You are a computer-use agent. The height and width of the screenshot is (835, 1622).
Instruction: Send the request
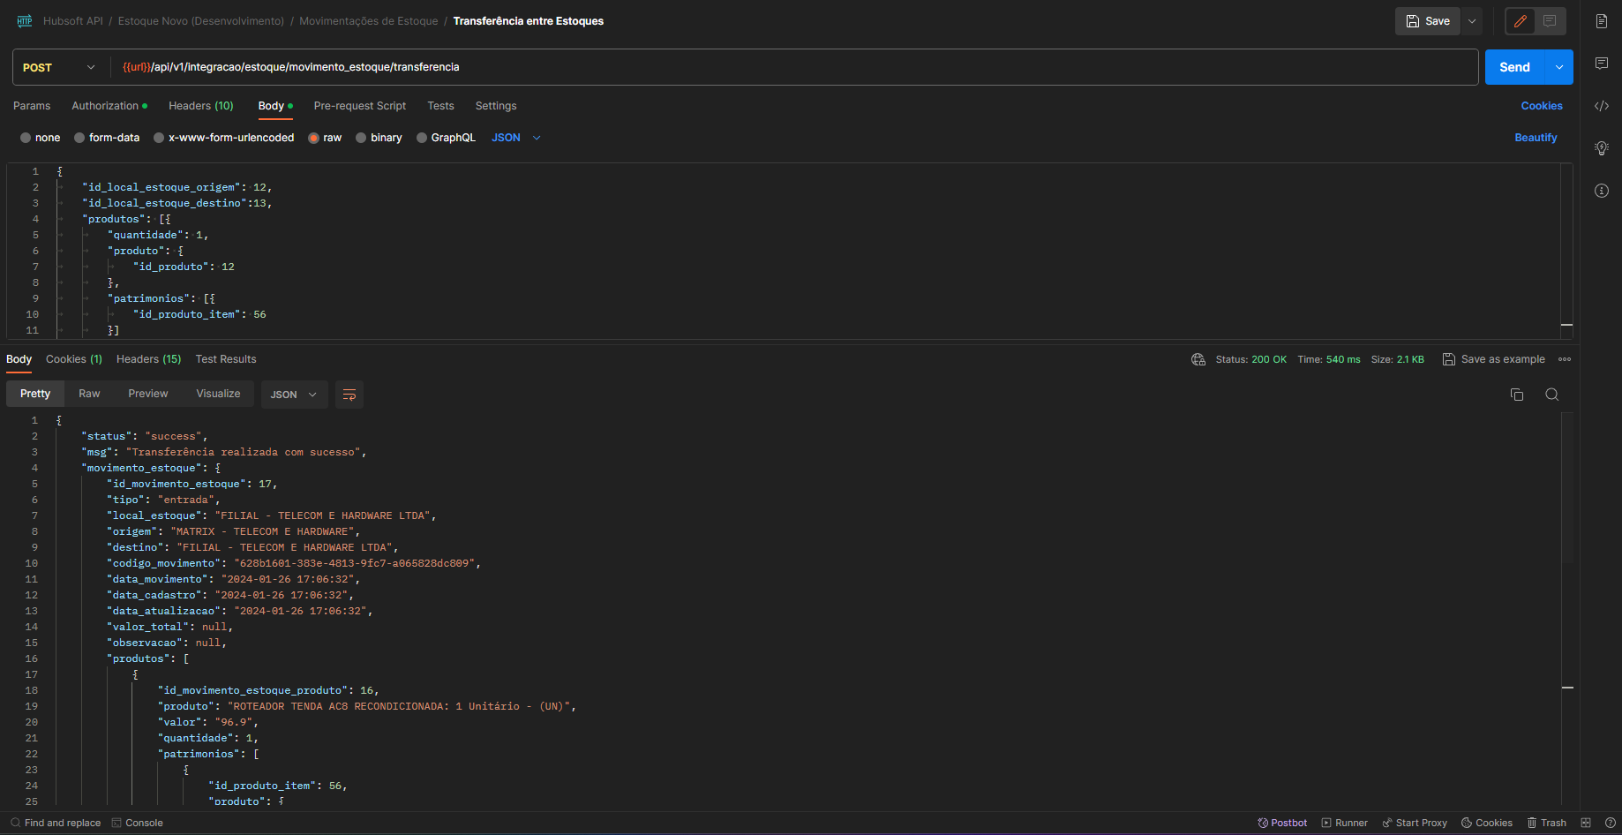[x=1514, y=67]
